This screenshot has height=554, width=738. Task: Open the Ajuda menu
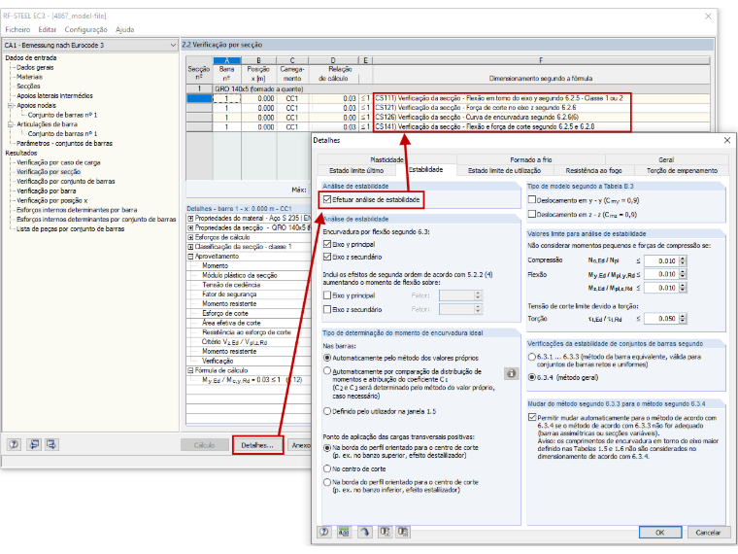[124, 30]
